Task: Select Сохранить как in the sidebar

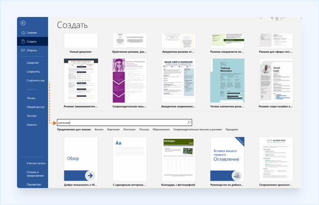Action: tap(35, 80)
